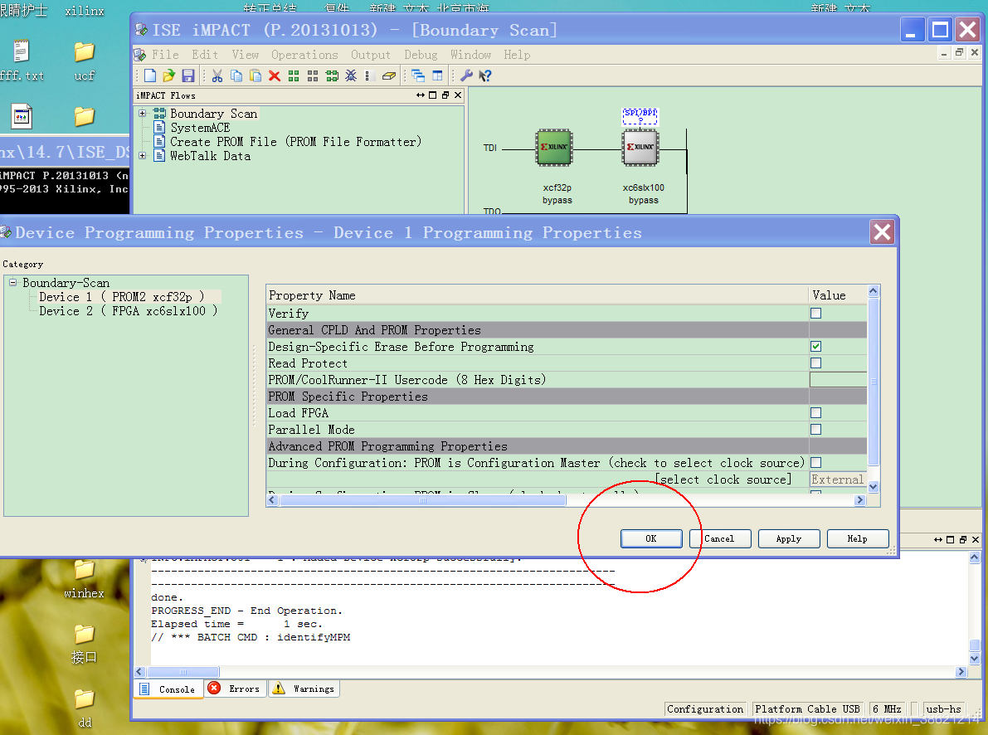
Task: Open the Edit menu
Action: click(205, 55)
